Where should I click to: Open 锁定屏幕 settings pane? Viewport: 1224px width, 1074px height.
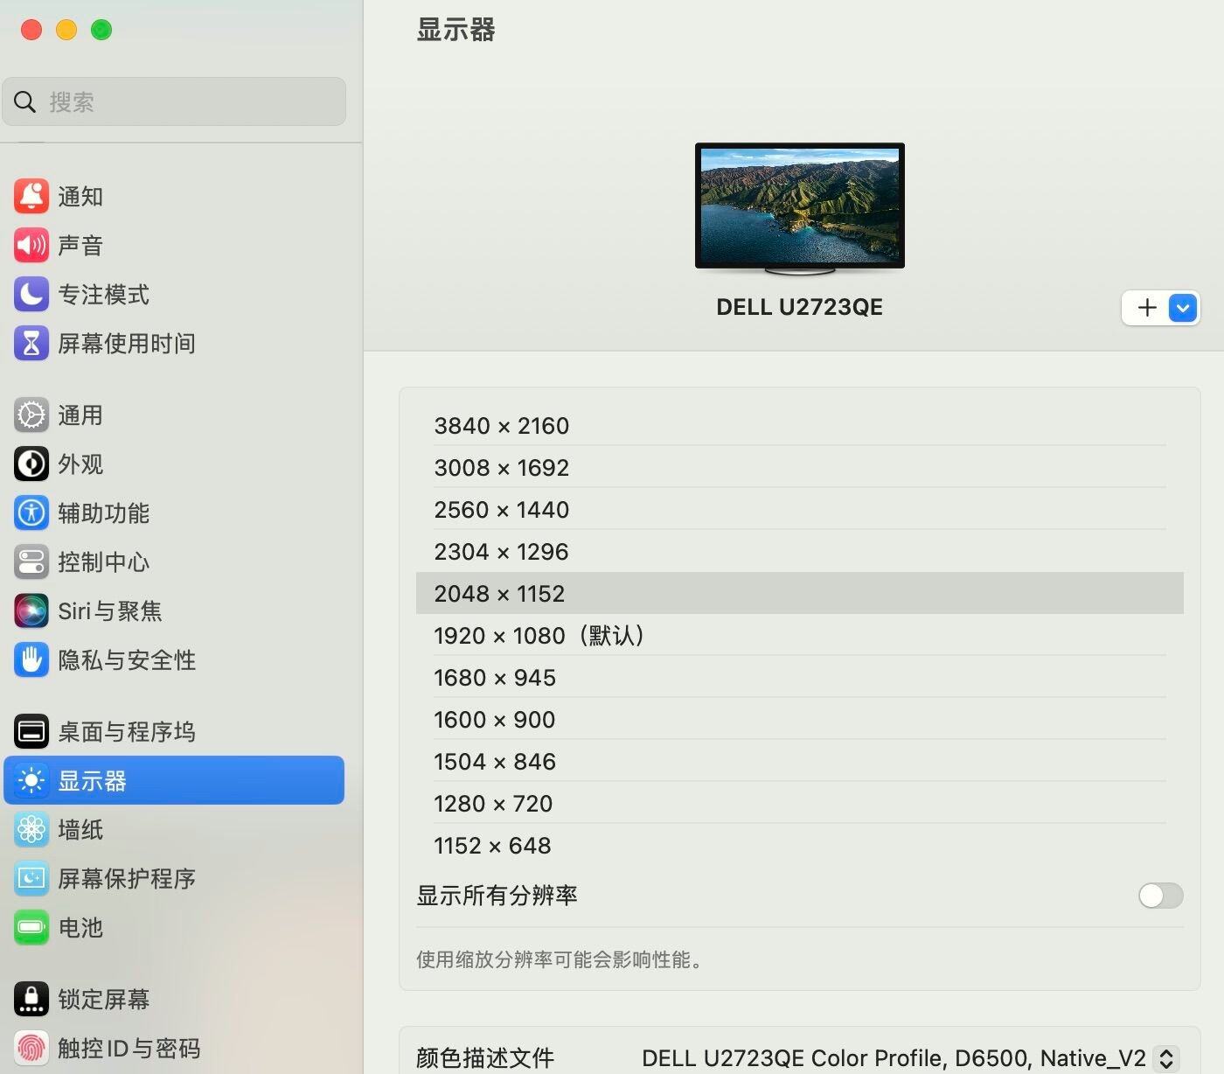pyautogui.click(x=174, y=999)
